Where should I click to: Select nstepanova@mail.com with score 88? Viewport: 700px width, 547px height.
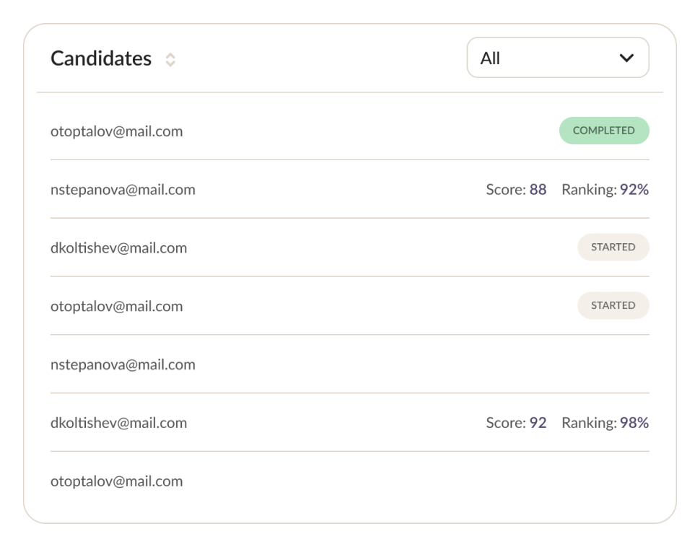pos(123,190)
